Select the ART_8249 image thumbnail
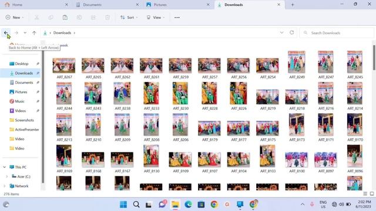The height and width of the screenshot is (211, 376). pos(297,62)
